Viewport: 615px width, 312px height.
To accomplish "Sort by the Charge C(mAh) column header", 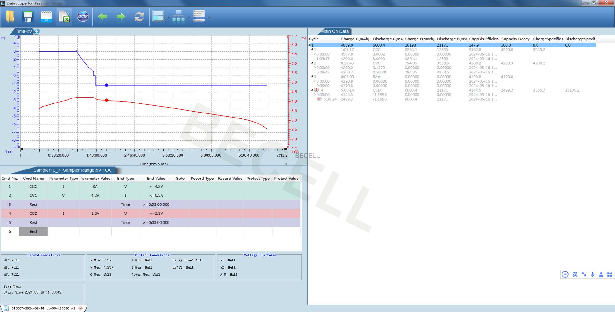I will (355, 39).
